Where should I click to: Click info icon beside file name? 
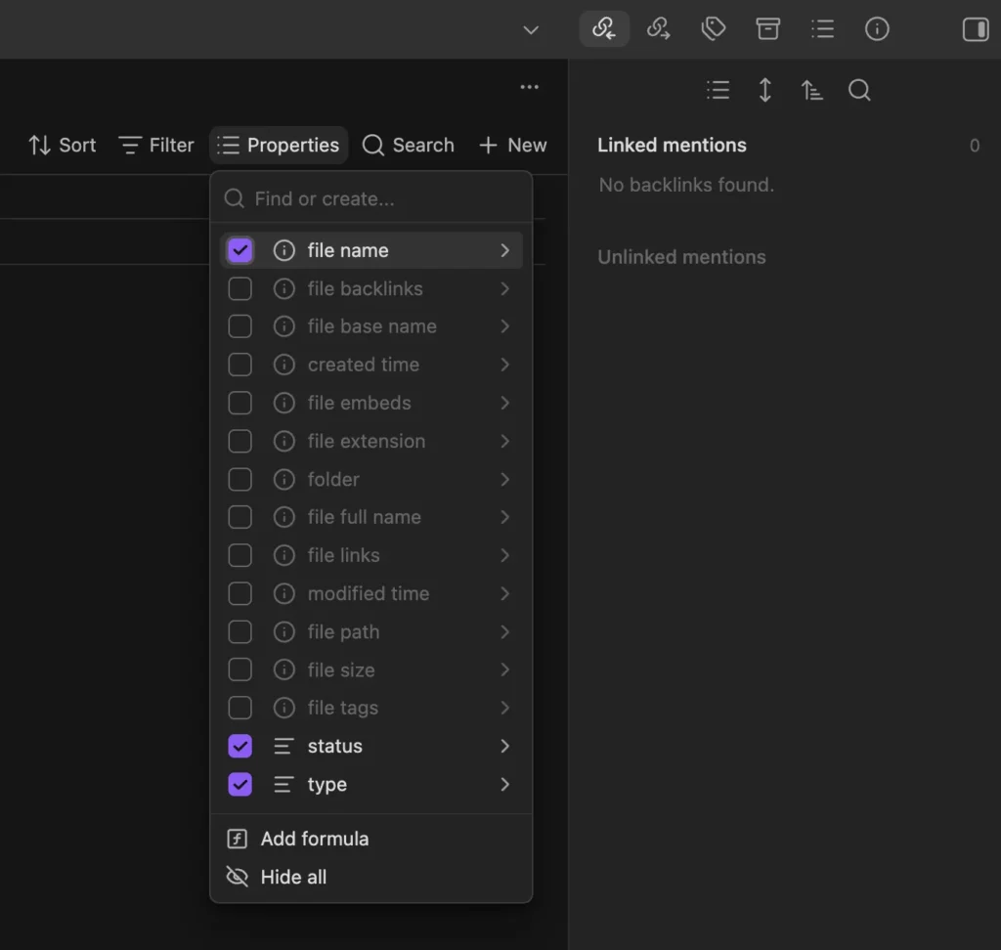point(284,250)
